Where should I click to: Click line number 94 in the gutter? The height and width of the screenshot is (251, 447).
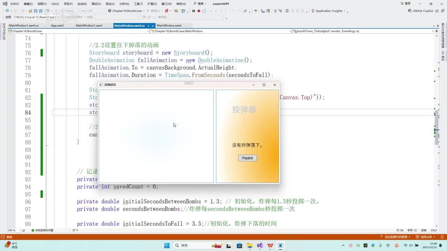[27, 187]
